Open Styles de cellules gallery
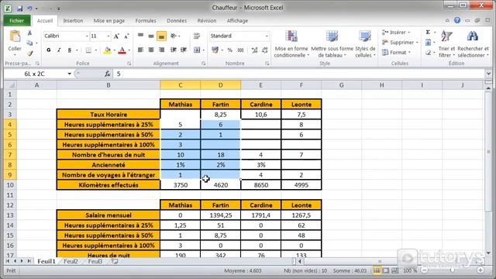The width and height of the screenshot is (496, 279). (x=365, y=44)
